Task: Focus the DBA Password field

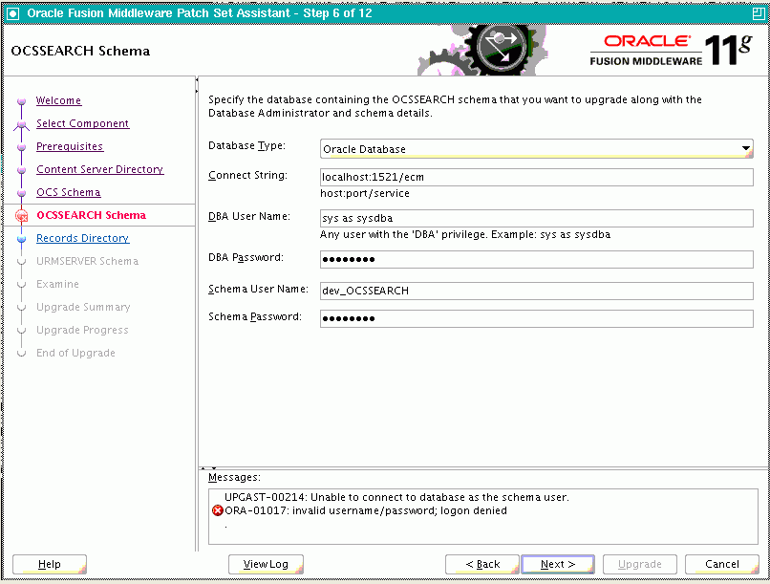Action: point(536,259)
